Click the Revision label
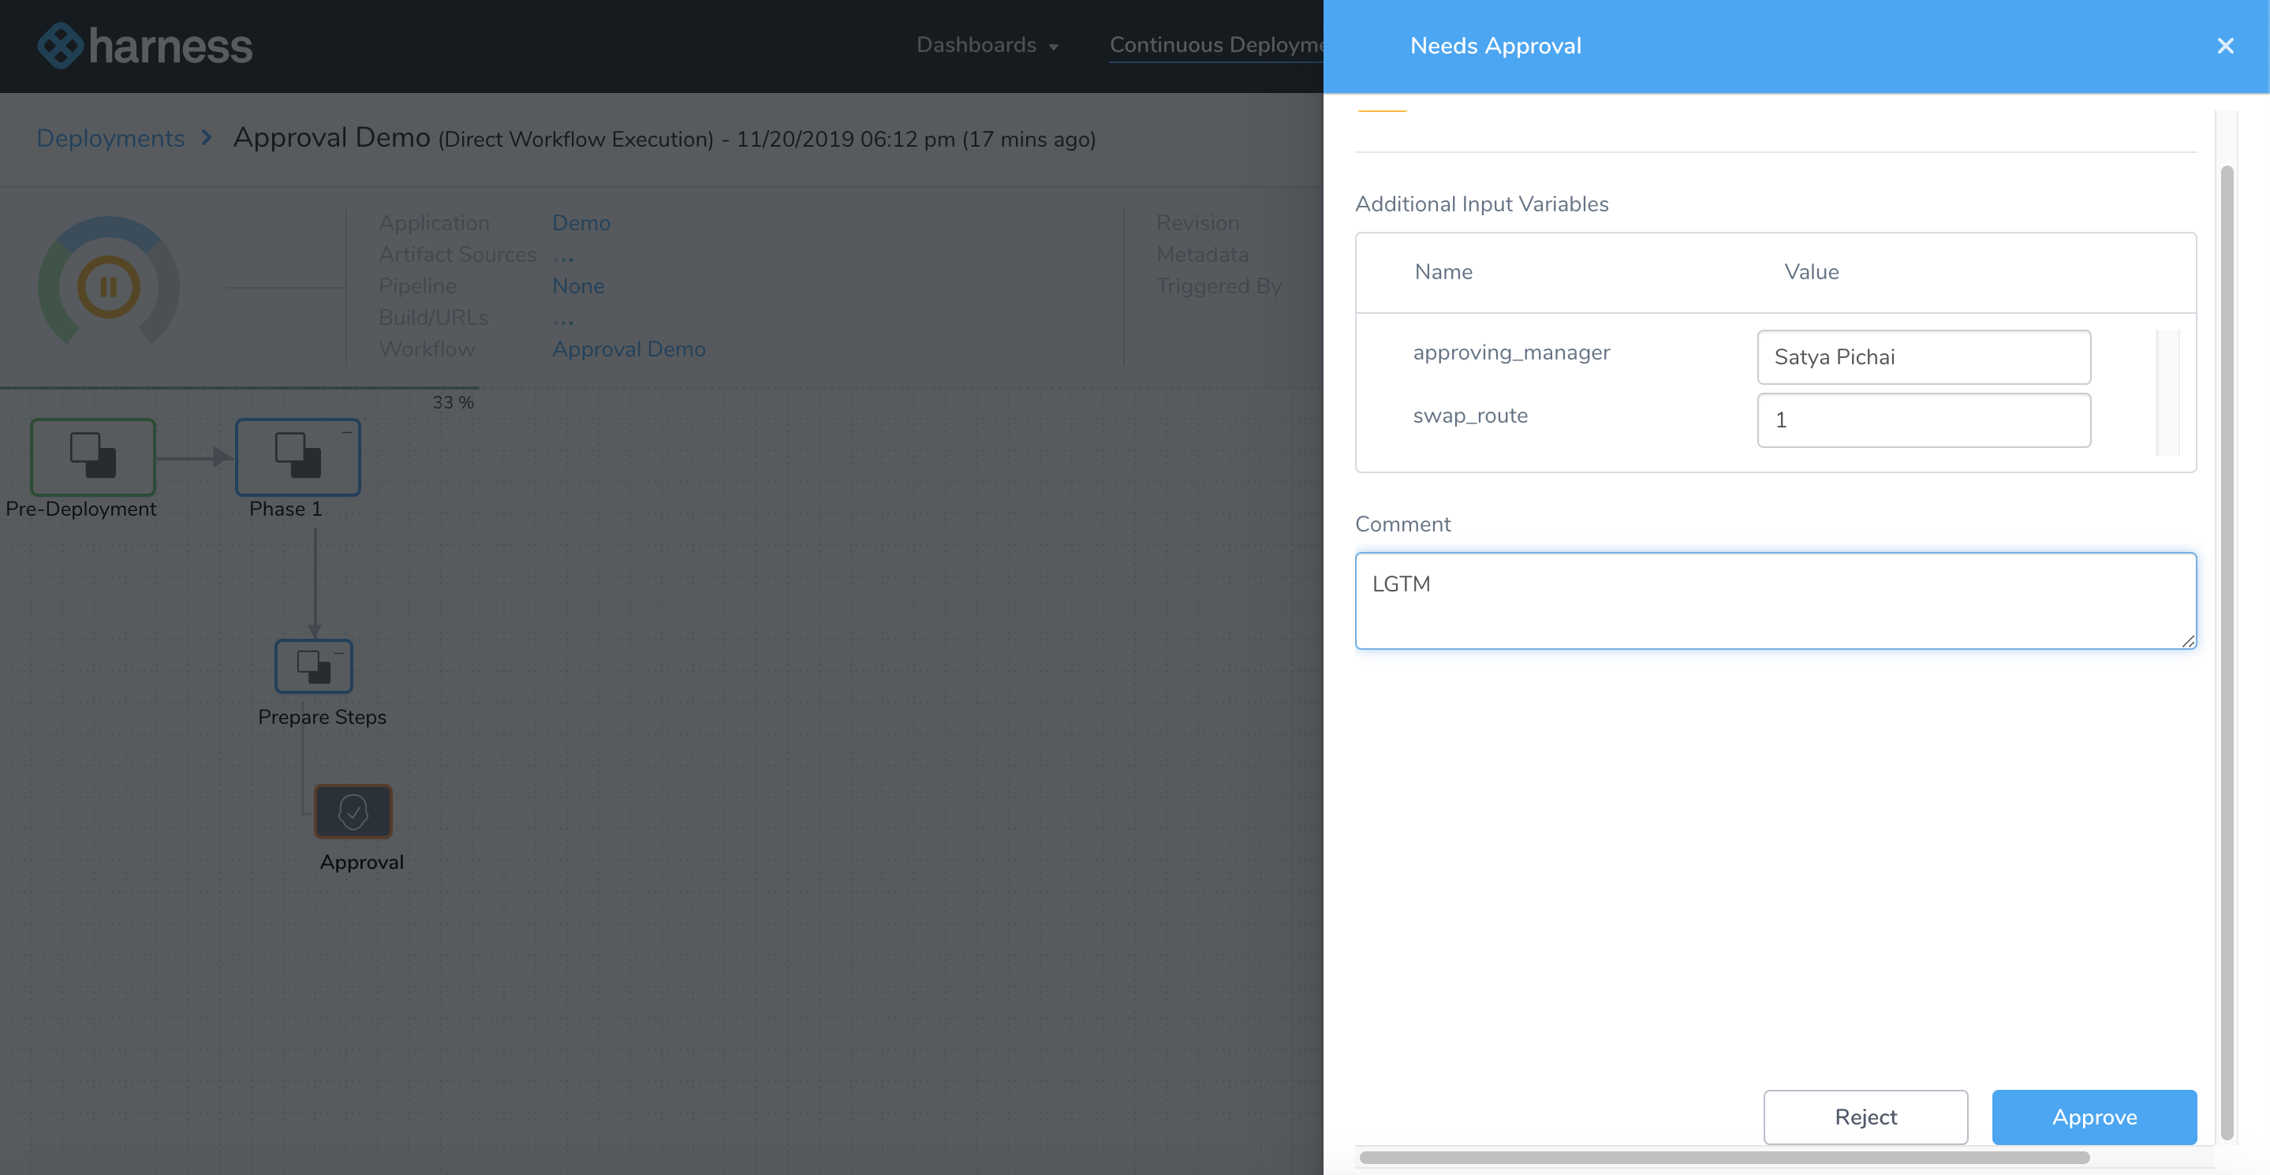 pos(1197,223)
